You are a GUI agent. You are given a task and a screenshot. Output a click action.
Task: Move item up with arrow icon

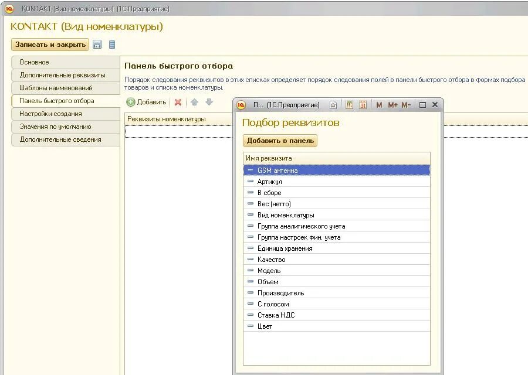point(194,102)
